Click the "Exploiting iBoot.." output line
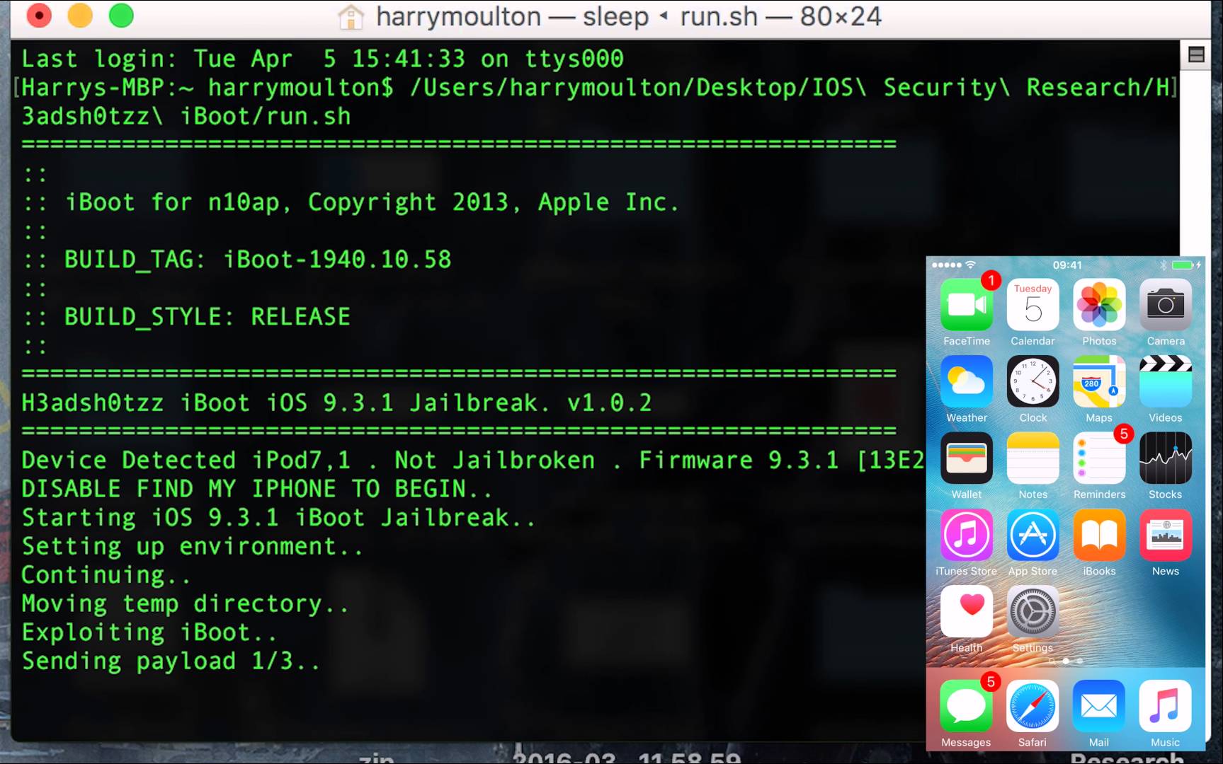 point(149,632)
